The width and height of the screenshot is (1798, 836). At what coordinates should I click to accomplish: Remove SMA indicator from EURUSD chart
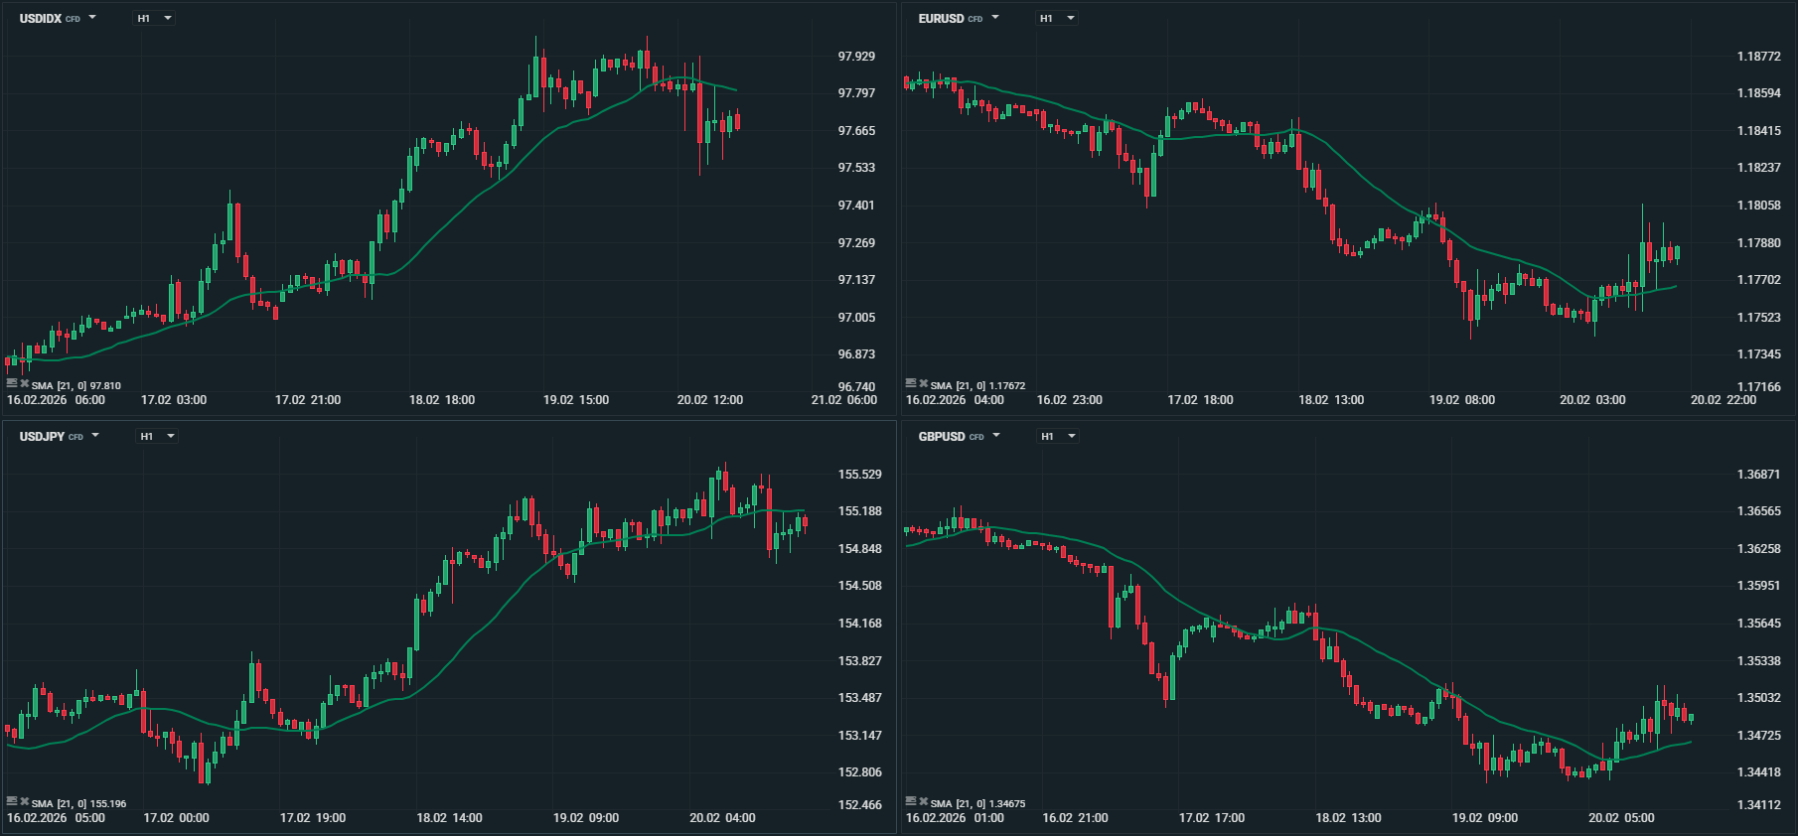tap(924, 383)
